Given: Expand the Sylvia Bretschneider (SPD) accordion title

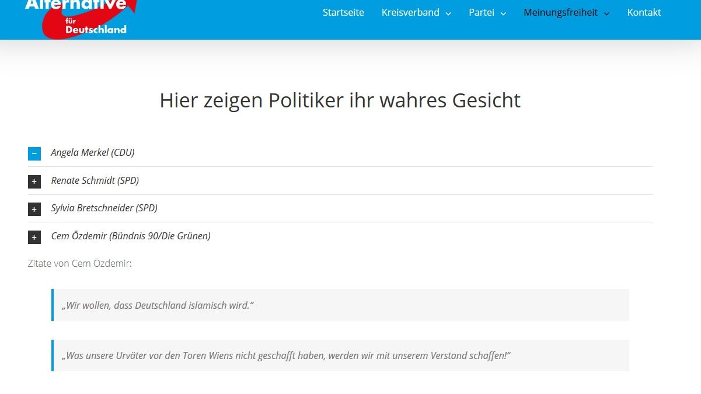Looking at the screenshot, I should [x=104, y=208].
